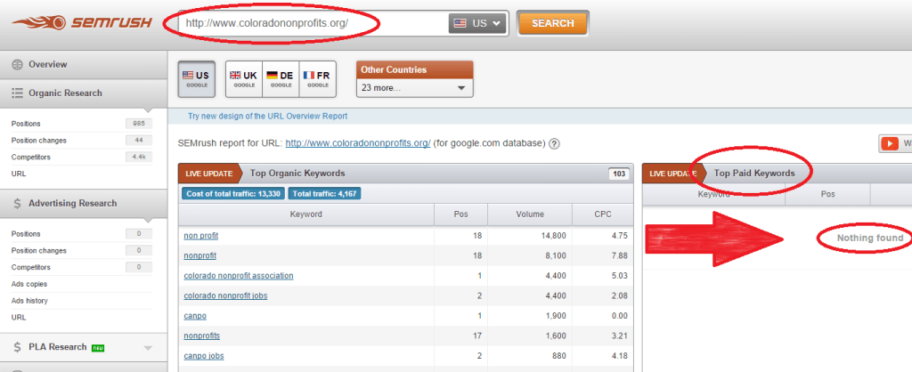Click the CPC column header

(x=603, y=214)
